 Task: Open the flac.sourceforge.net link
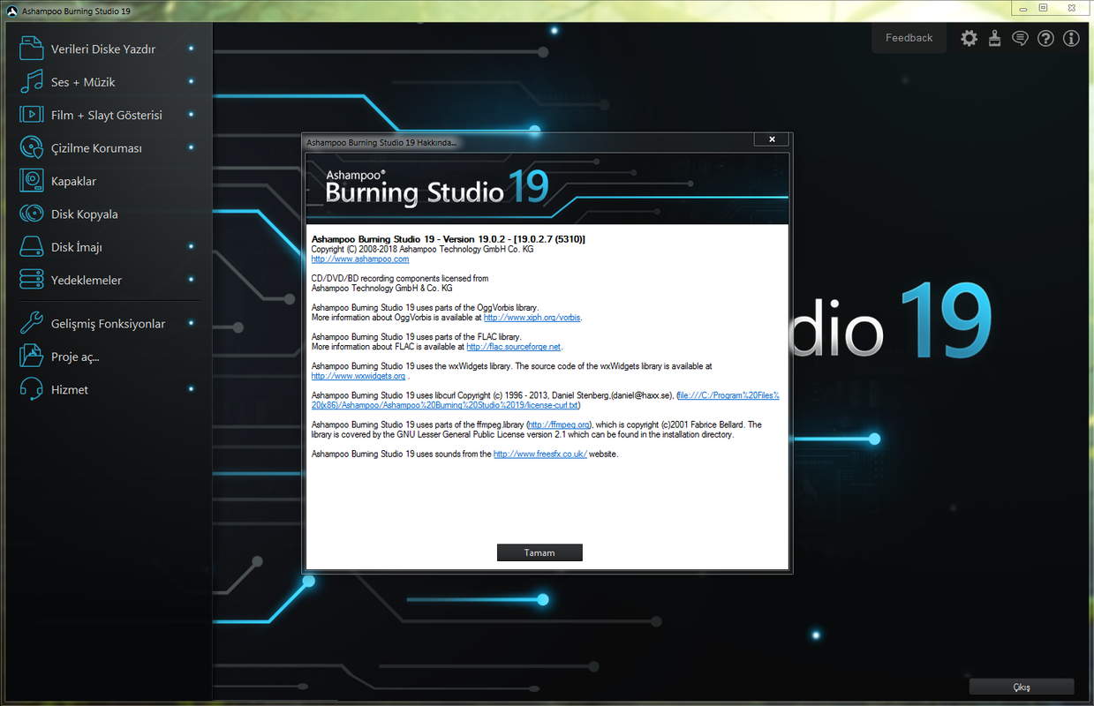click(x=514, y=347)
